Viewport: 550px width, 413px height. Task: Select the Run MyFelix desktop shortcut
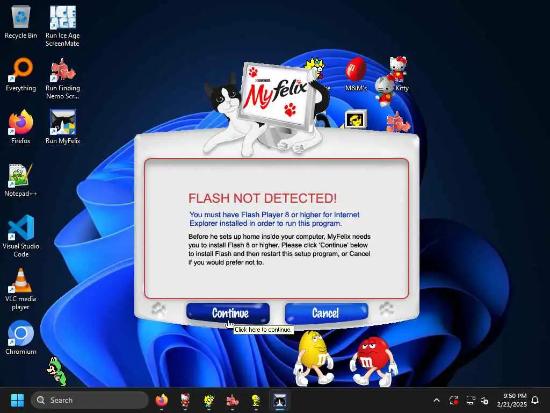point(62,127)
